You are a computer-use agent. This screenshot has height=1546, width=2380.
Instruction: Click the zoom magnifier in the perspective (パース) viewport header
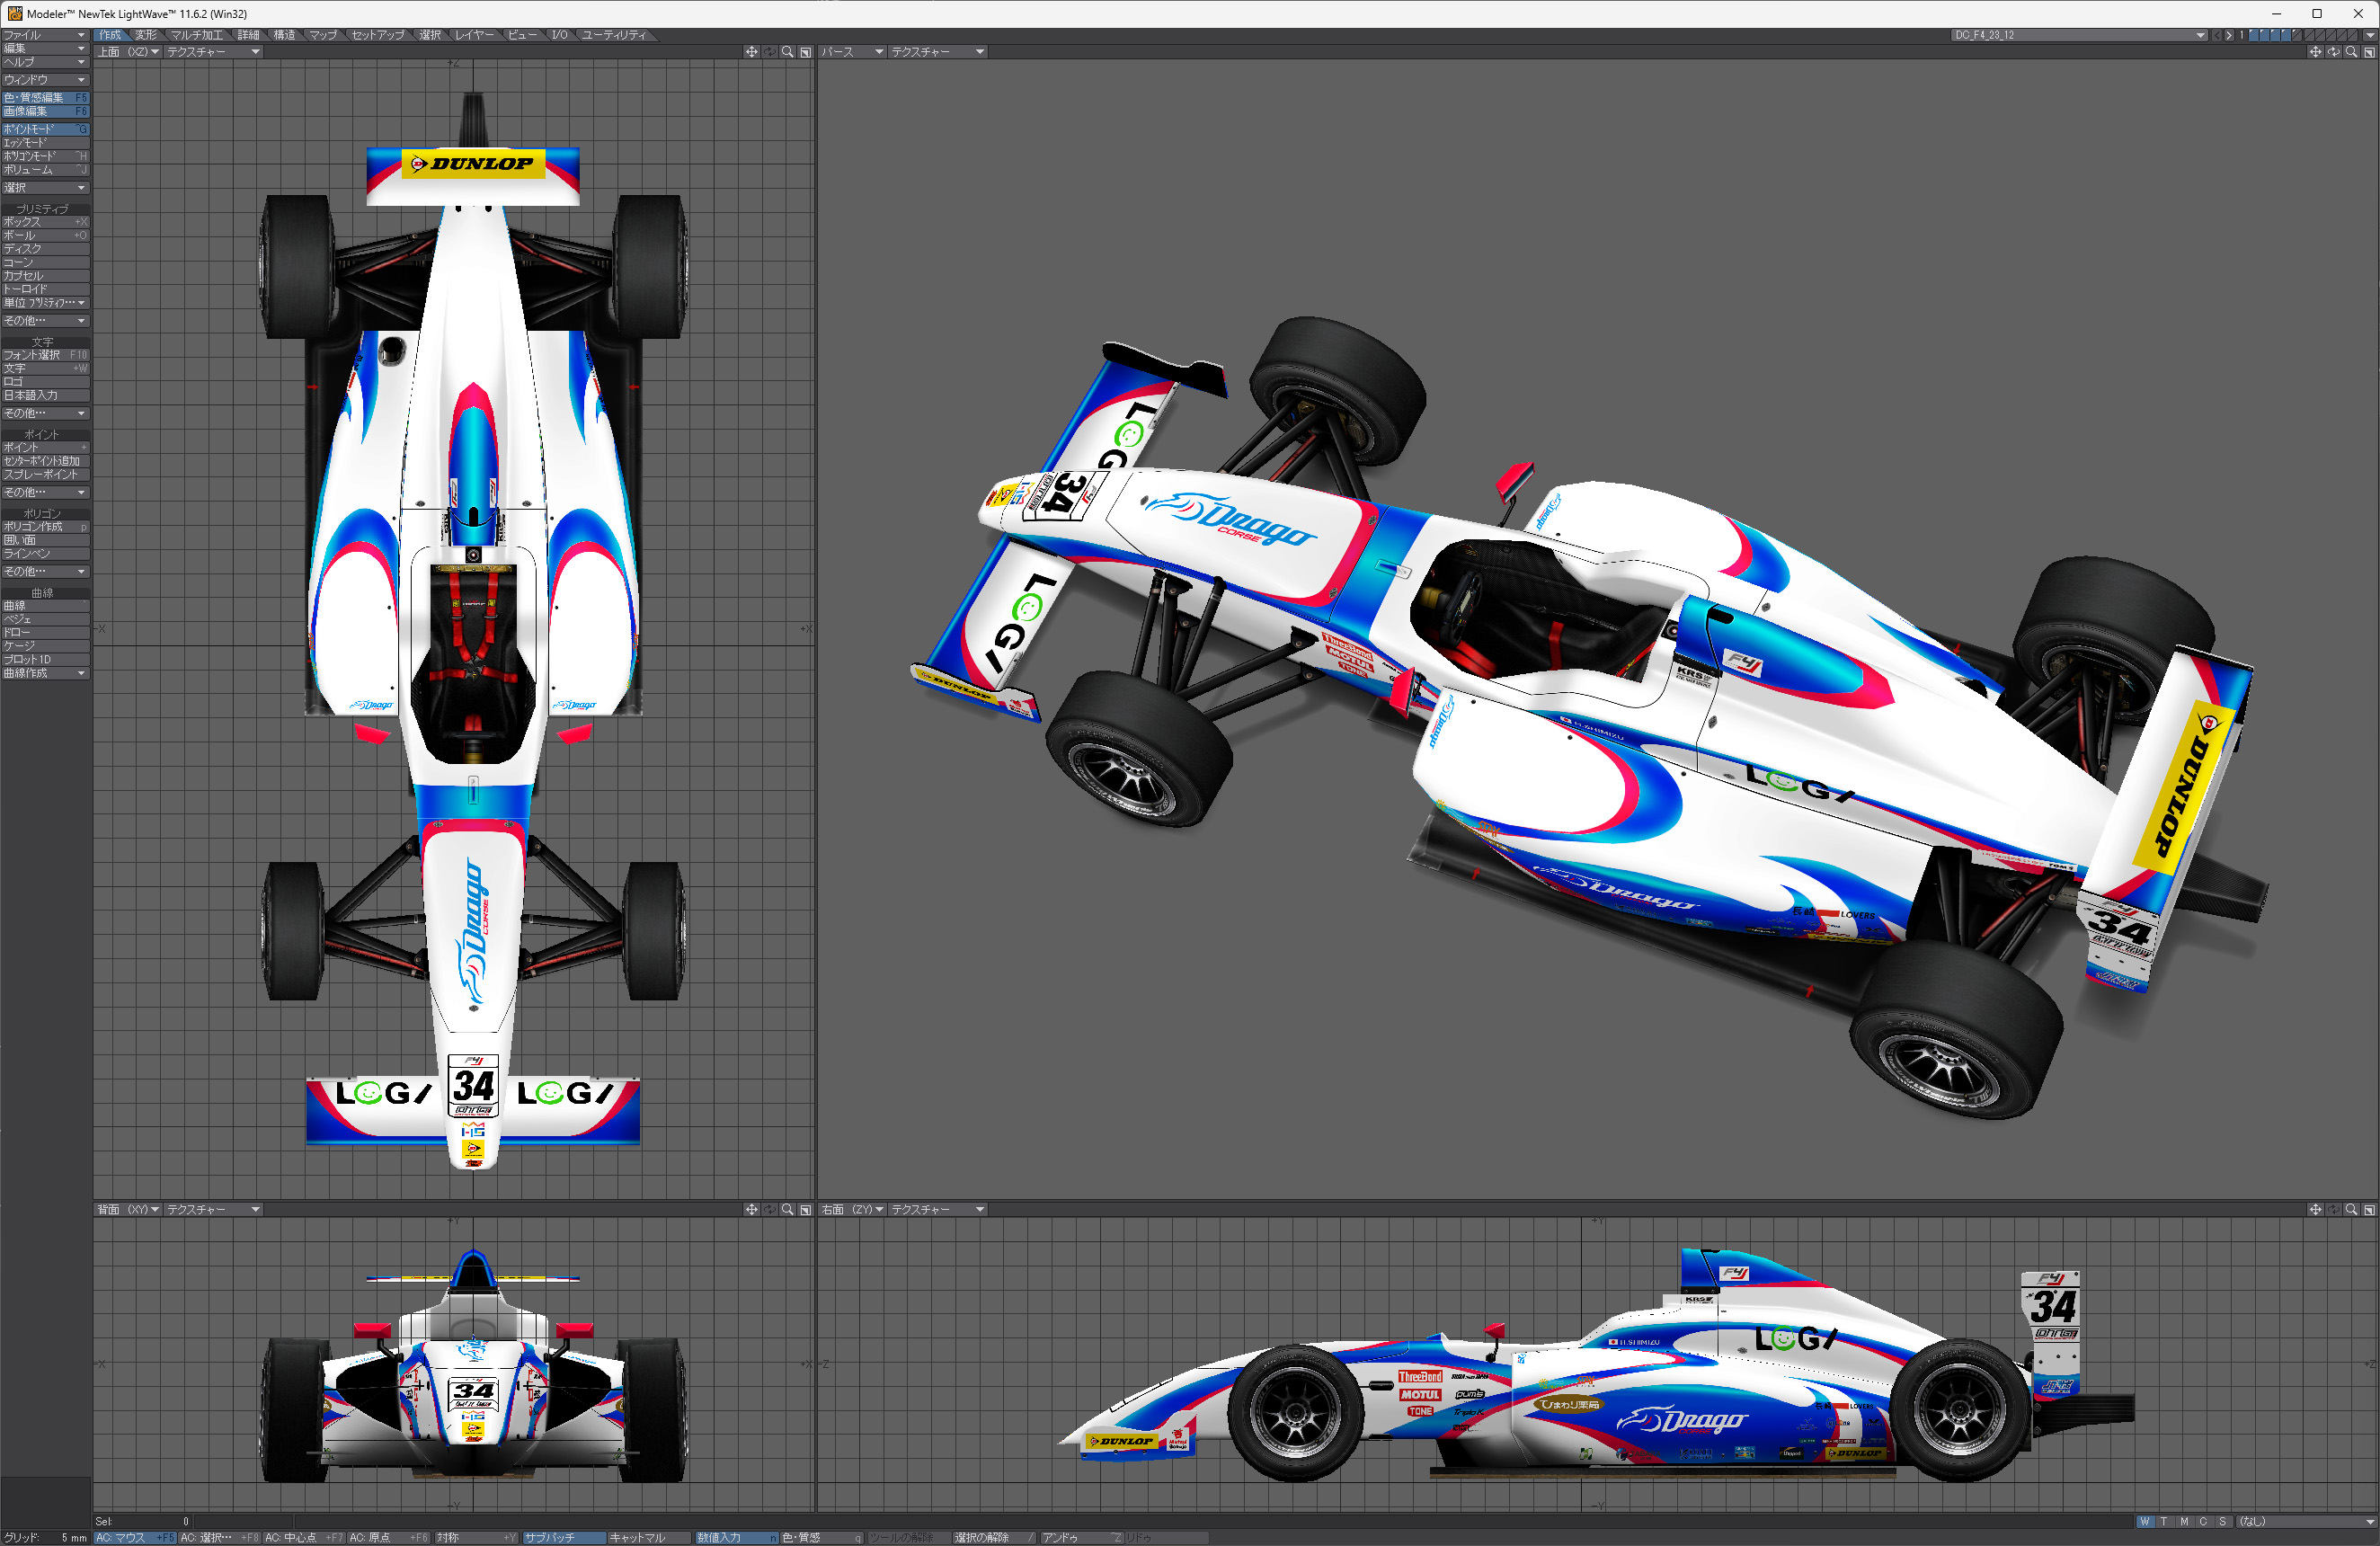click(2351, 52)
